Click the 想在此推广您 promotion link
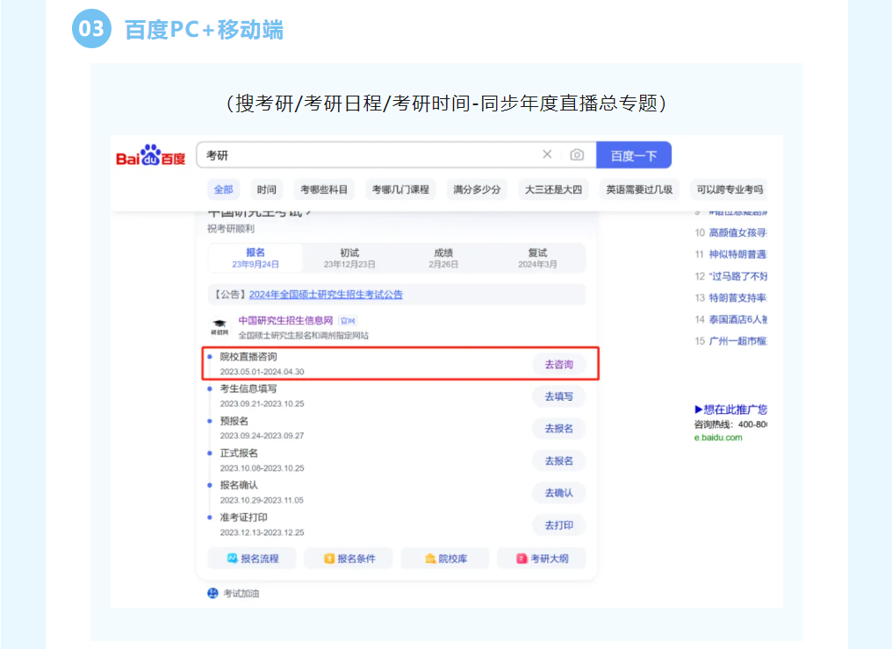 731,410
